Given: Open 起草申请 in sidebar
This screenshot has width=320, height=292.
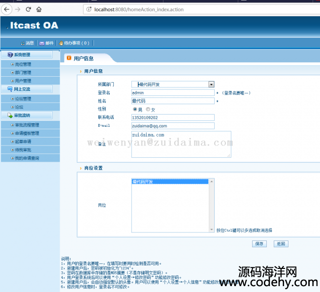Looking at the screenshot, I should (23, 142).
